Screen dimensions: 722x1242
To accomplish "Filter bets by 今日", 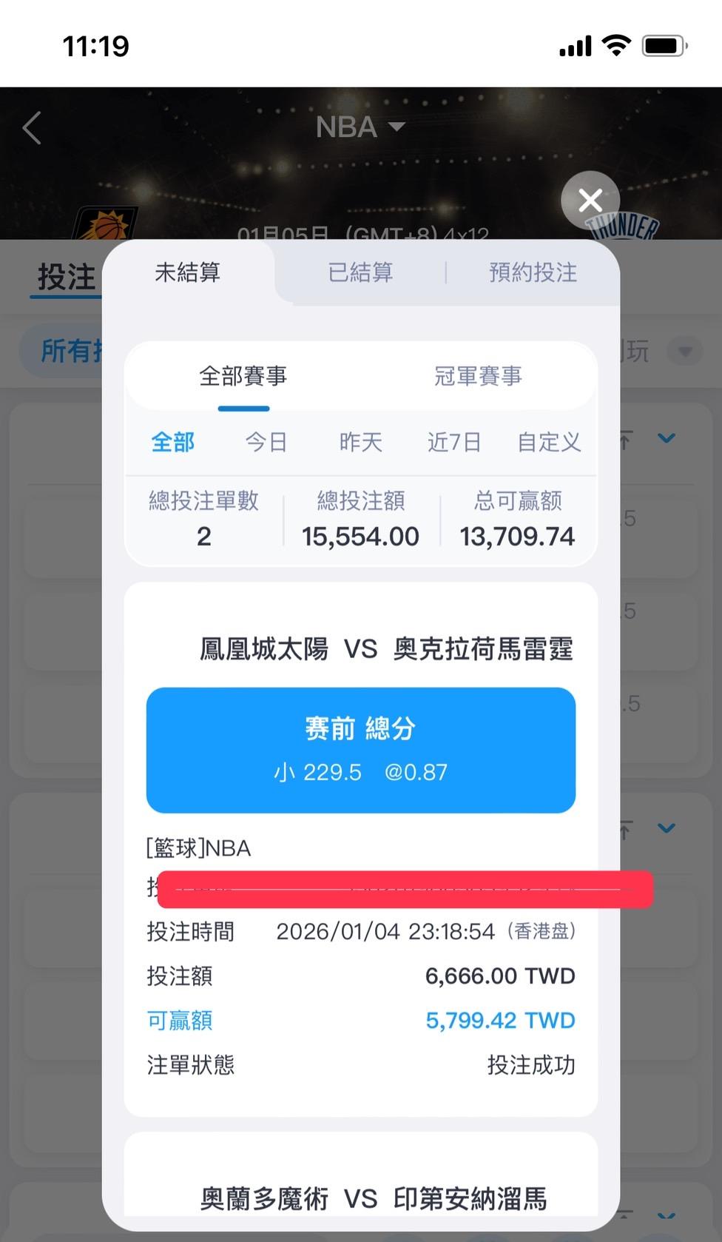I will tap(266, 442).
